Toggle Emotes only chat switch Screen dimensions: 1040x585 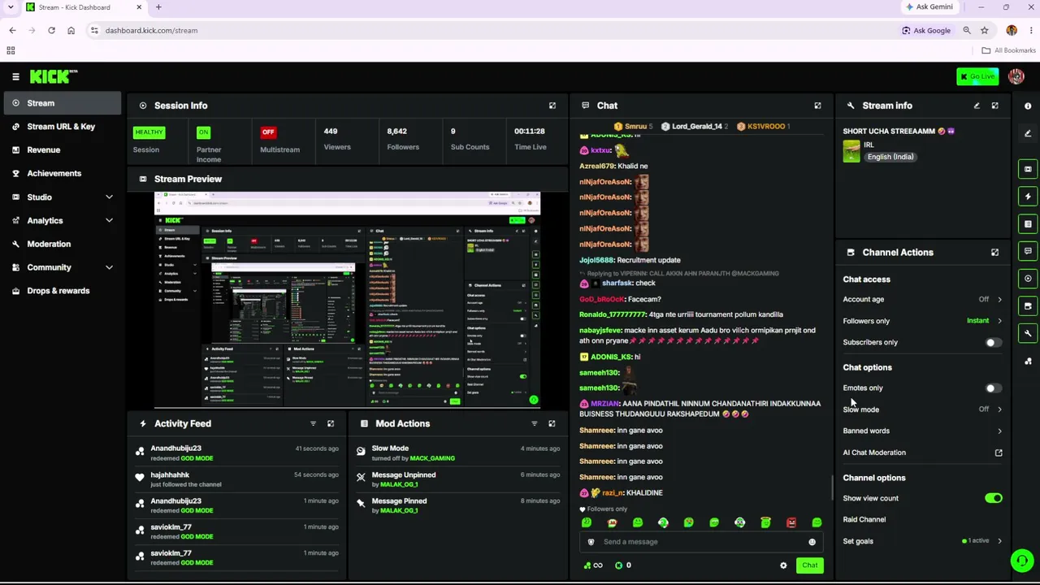point(993,388)
